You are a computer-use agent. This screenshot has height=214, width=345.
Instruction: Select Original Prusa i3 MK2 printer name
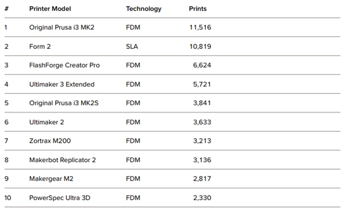pyautogui.click(x=62, y=27)
